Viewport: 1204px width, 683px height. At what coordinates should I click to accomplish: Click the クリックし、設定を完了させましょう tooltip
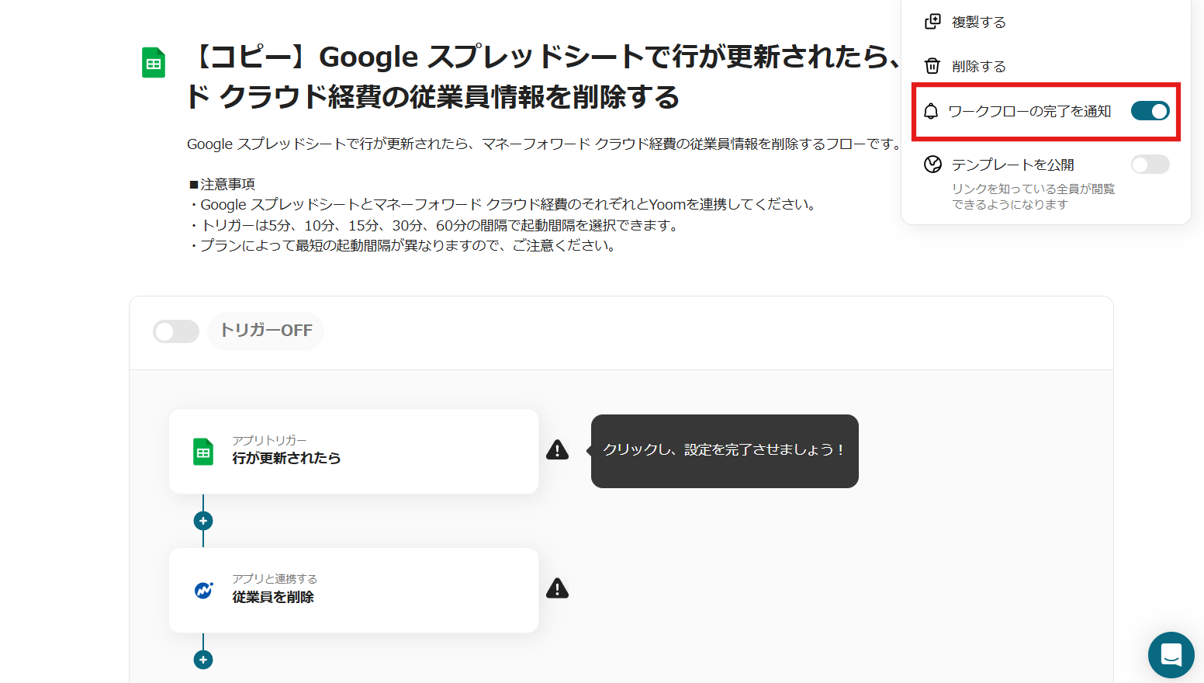coord(725,451)
